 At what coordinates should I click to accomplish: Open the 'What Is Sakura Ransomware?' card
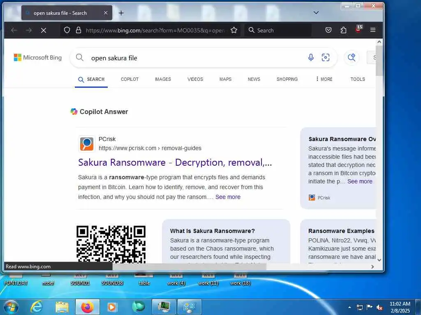click(x=226, y=241)
